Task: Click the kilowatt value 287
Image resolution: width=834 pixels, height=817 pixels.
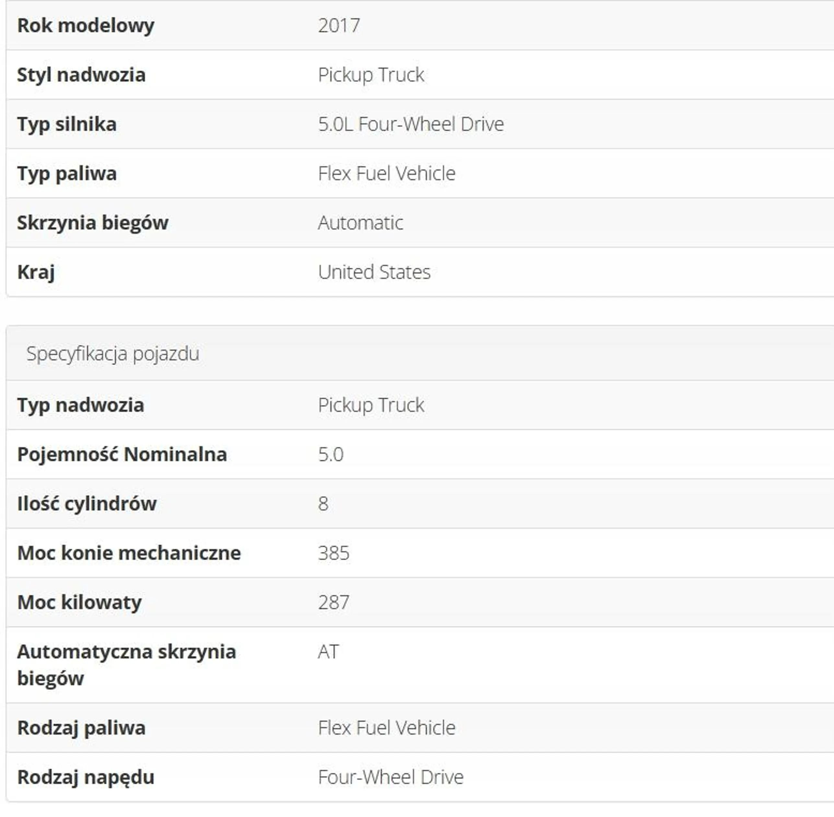Action: click(333, 602)
